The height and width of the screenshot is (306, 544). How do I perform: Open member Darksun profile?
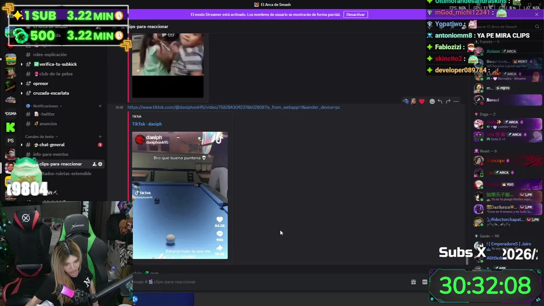[x=508, y=209]
